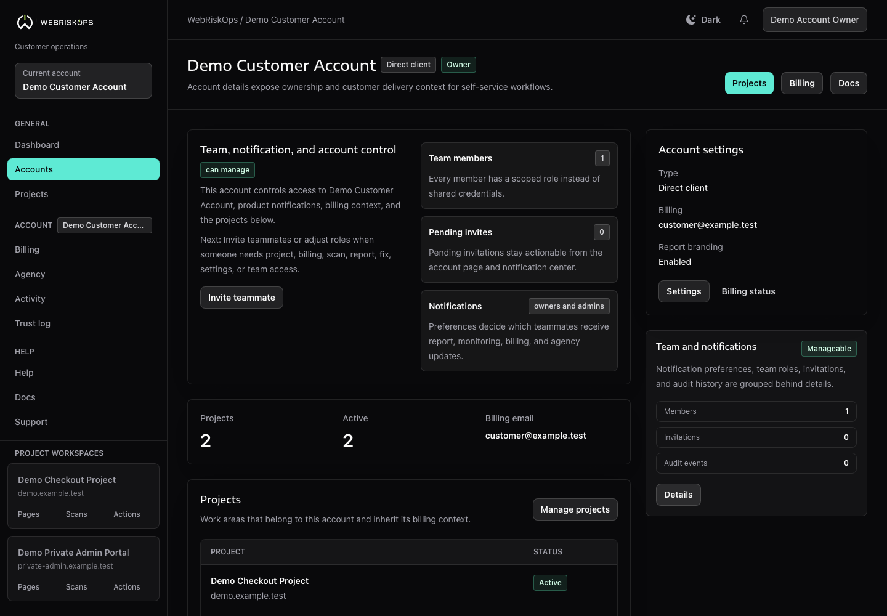Screen dimensions: 887x616
Task: Click the Billing status link
Action: pos(748,291)
